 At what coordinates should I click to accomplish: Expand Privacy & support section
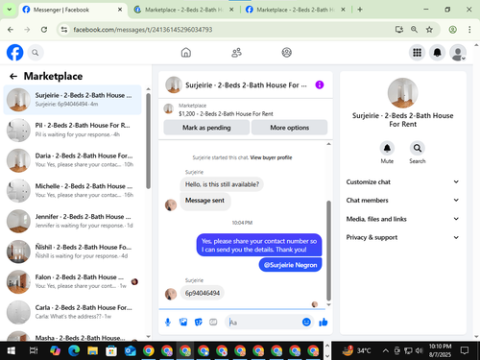402,237
